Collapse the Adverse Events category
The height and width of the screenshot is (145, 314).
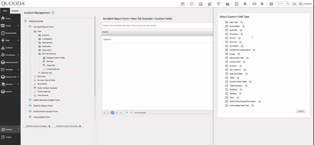(x=26, y=21)
